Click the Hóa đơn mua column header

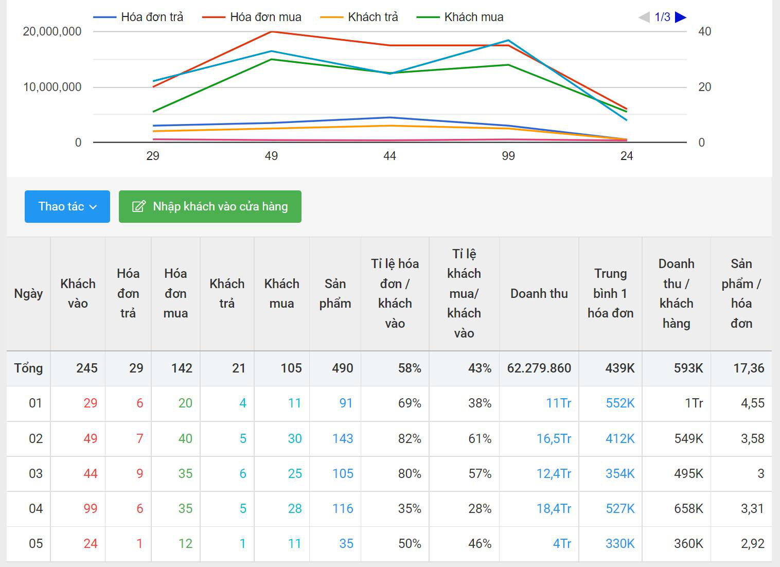coord(175,294)
